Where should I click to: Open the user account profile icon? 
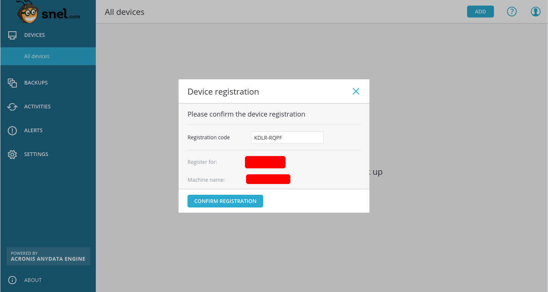point(535,12)
